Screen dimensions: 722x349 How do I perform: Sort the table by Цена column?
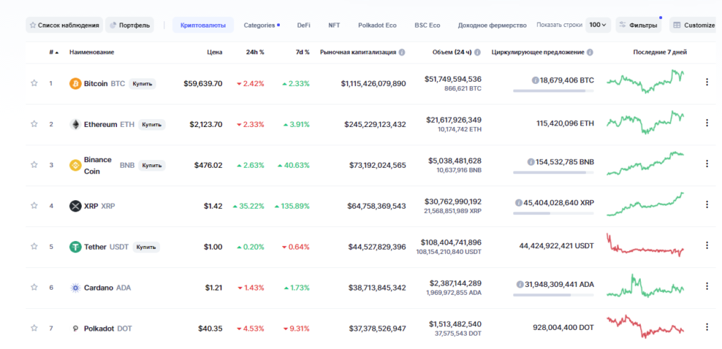(214, 52)
